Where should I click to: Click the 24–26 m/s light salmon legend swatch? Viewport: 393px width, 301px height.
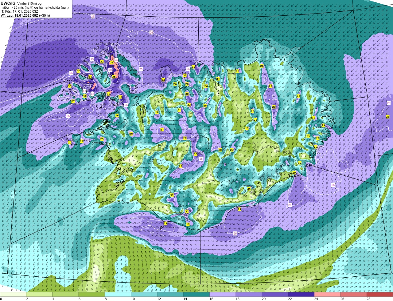click(x=328, y=294)
